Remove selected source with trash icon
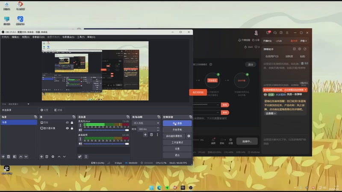342x192 pixels. [47, 157]
